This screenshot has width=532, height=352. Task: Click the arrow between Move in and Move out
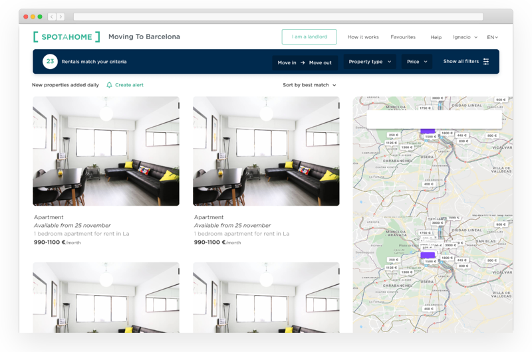(x=303, y=62)
